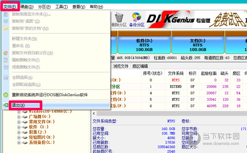The height and width of the screenshot is (153, 247).
Task: Click the 文件系统 column header
Action: pyautogui.click(x=176, y=73)
